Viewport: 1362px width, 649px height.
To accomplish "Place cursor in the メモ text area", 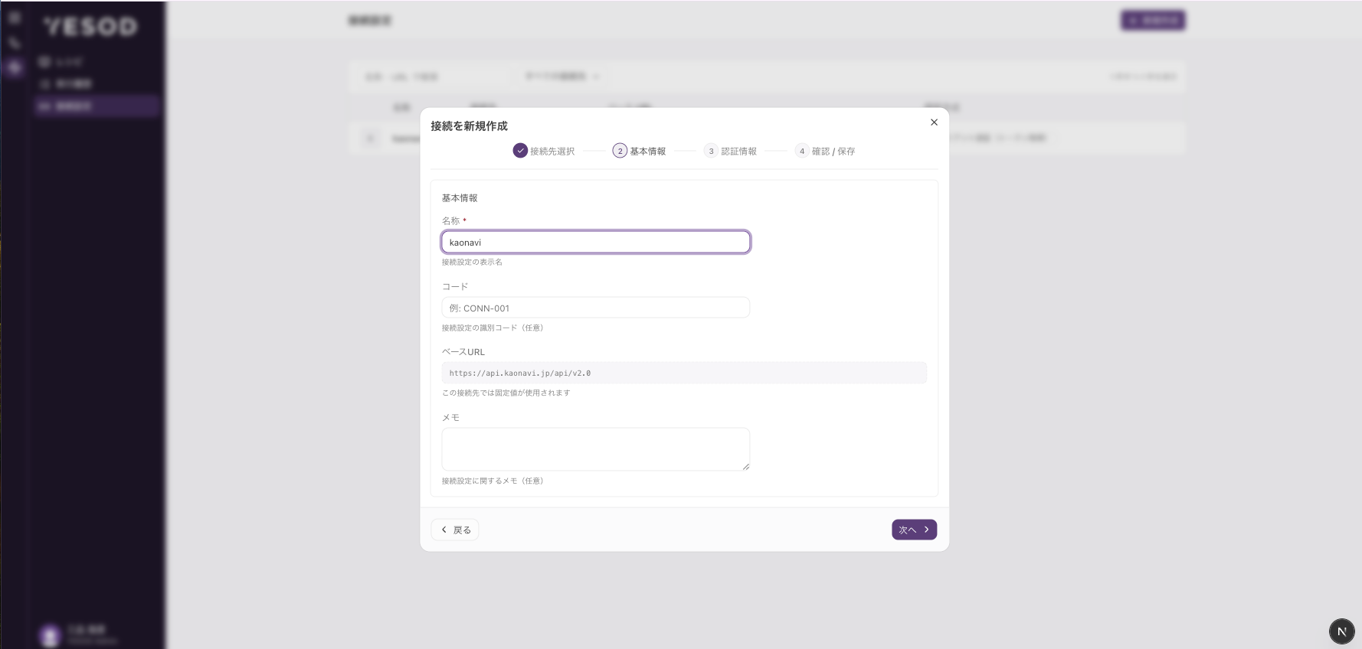I will coord(596,449).
